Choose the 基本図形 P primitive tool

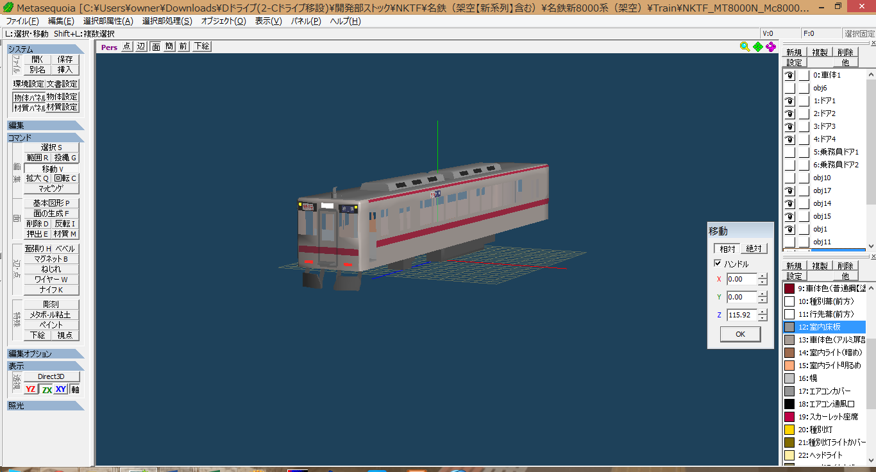tap(51, 203)
